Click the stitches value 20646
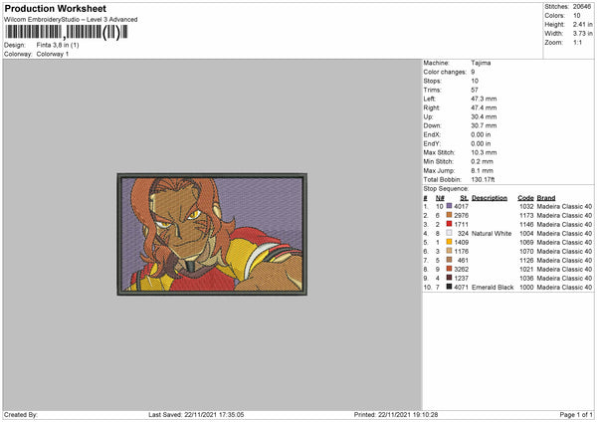This screenshot has height=422, width=597. pos(582,7)
